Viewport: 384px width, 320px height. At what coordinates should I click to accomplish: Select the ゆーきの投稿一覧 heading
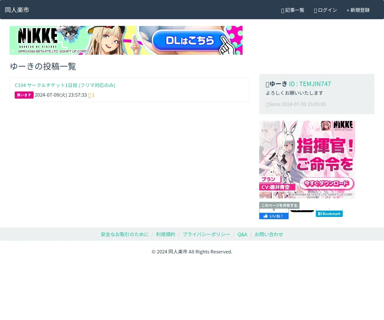[43, 67]
